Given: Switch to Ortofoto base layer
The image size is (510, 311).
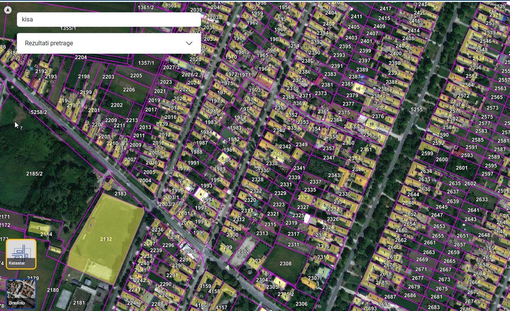Looking at the screenshot, I should (x=21, y=294).
